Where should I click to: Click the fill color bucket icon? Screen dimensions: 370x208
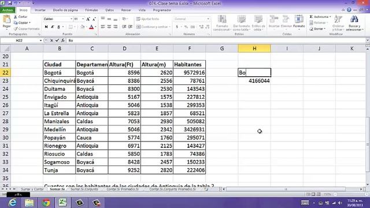click(82, 27)
